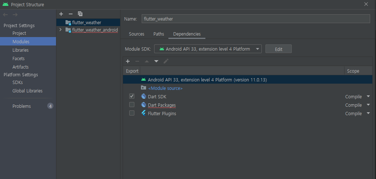376x179 pixels.
Task: Switch to the Paths tab
Action: coord(159,34)
